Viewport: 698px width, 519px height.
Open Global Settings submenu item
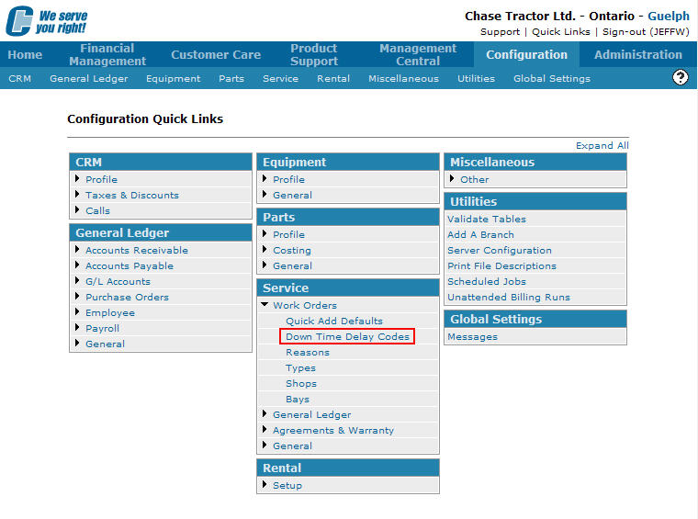[552, 79]
